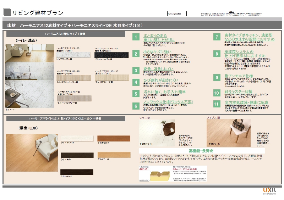This screenshot has width=284, height=200.
Task: Click the white marble floor with glass table photo
Action: point(29,71)
